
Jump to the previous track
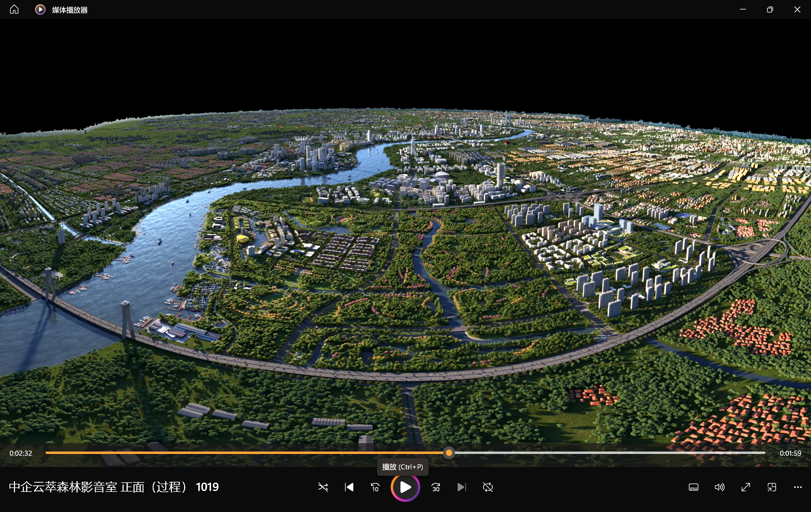point(349,487)
